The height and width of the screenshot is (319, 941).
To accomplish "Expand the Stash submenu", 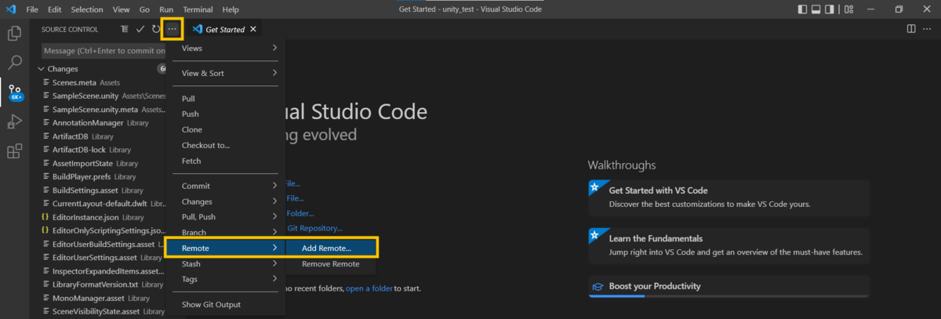I will [225, 263].
